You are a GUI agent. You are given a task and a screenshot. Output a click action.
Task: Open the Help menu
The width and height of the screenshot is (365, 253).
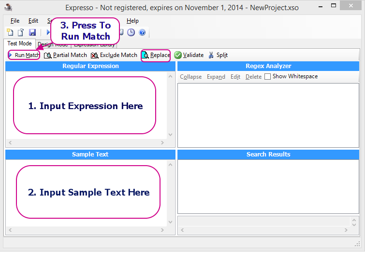132,21
